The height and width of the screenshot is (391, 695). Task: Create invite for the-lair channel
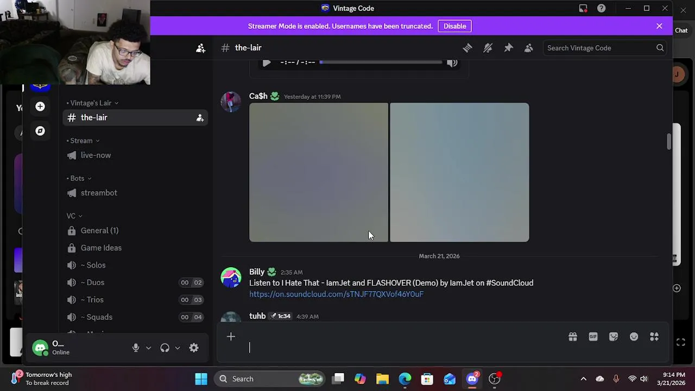(200, 118)
